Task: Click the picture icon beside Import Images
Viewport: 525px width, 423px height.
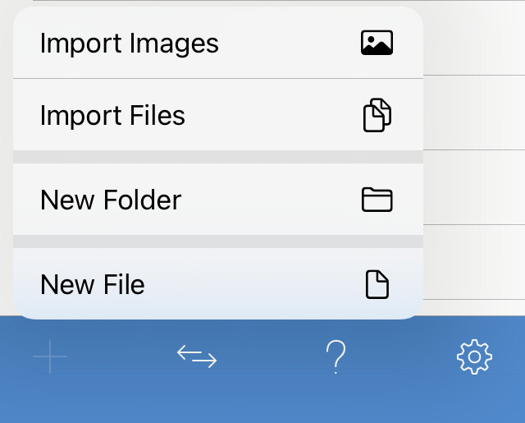Action: [x=377, y=43]
